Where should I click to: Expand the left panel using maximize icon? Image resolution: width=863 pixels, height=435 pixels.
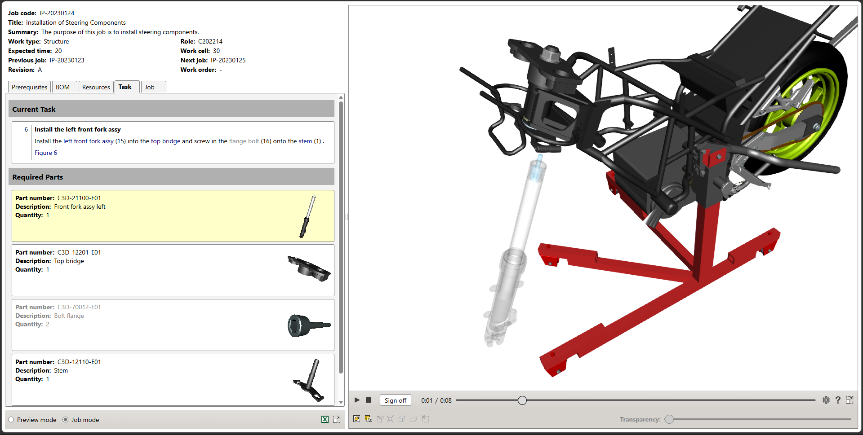[337, 419]
